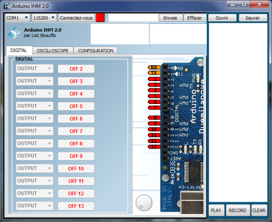Click the red pin 8 indicator
272x222 pixels.
pos(154,118)
